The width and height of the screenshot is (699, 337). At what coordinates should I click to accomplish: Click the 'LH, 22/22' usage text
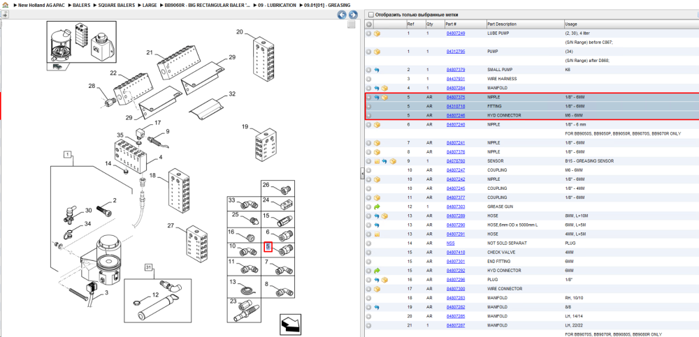point(573,325)
